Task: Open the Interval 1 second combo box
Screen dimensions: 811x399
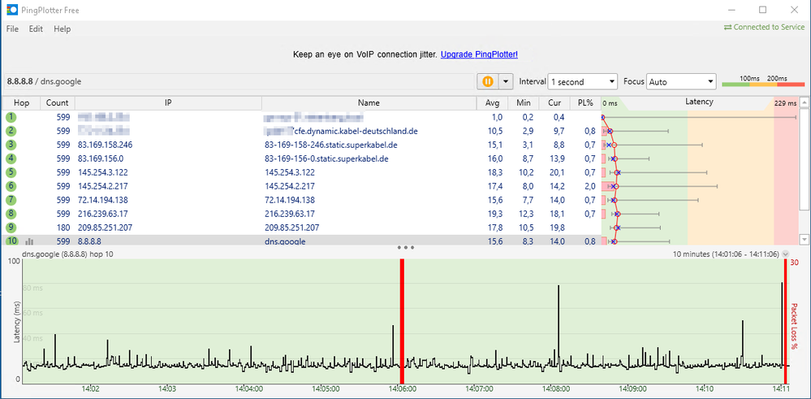Action: 583,82
